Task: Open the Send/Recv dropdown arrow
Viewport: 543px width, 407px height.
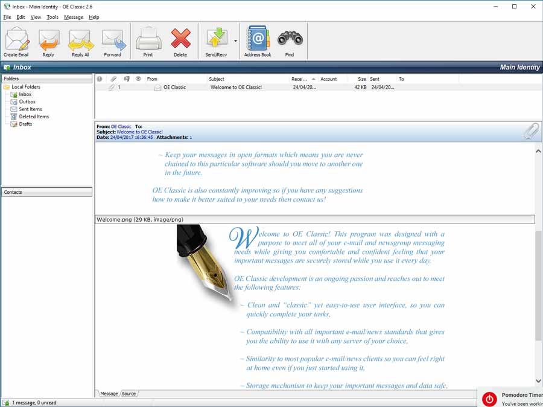Action: tap(235, 41)
